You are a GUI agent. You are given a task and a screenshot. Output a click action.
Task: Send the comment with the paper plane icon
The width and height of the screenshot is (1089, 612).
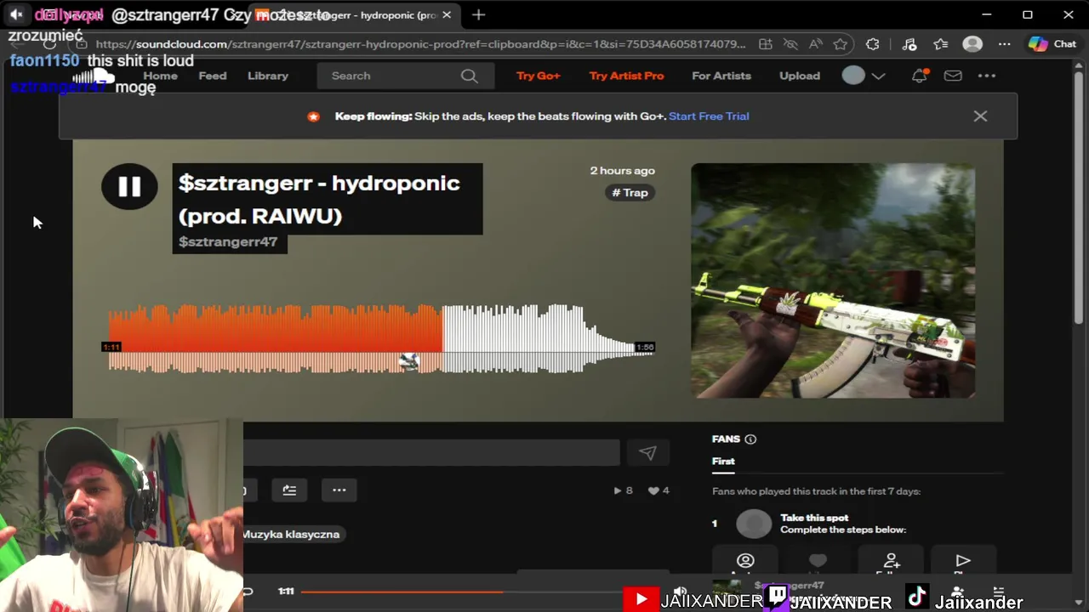pyautogui.click(x=647, y=453)
